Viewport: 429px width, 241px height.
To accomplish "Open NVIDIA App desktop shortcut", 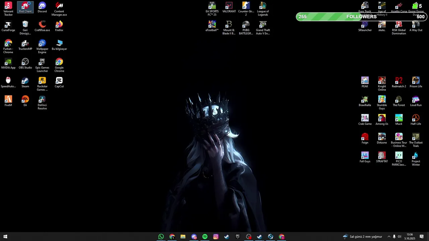I will (8, 64).
